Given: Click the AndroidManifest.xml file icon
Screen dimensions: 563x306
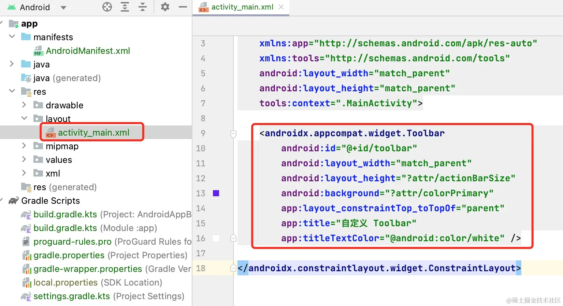Looking at the screenshot, I should [38, 51].
